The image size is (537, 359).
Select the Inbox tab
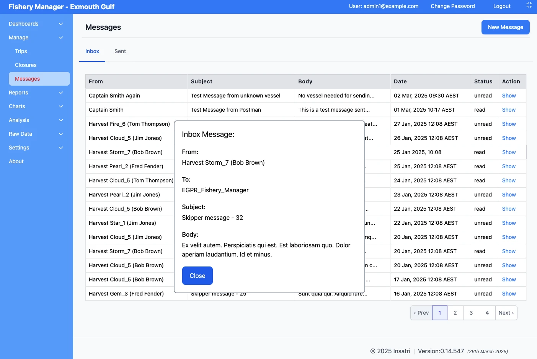92,51
